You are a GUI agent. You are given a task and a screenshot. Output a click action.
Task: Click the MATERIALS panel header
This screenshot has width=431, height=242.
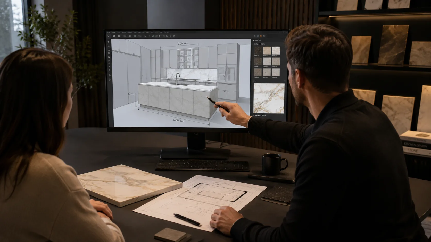(257, 41)
